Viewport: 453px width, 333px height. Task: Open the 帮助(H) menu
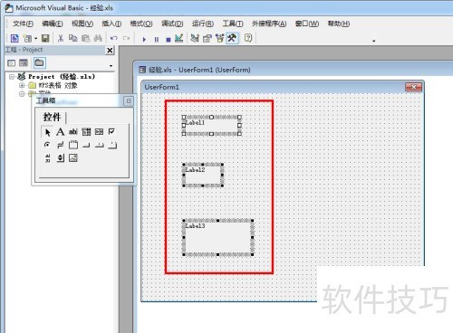coord(339,24)
